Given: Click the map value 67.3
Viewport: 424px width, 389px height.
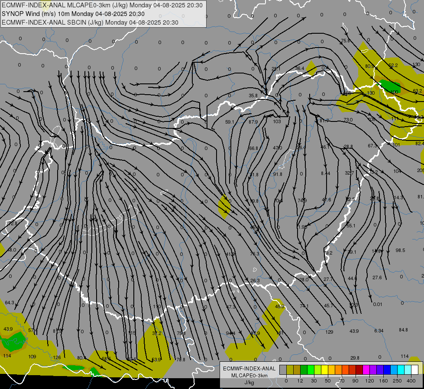Looking at the screenshot, I should [x=372, y=146].
